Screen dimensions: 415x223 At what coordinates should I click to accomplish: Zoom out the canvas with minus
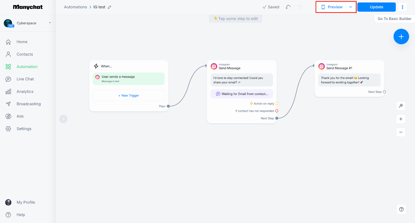[401, 132]
